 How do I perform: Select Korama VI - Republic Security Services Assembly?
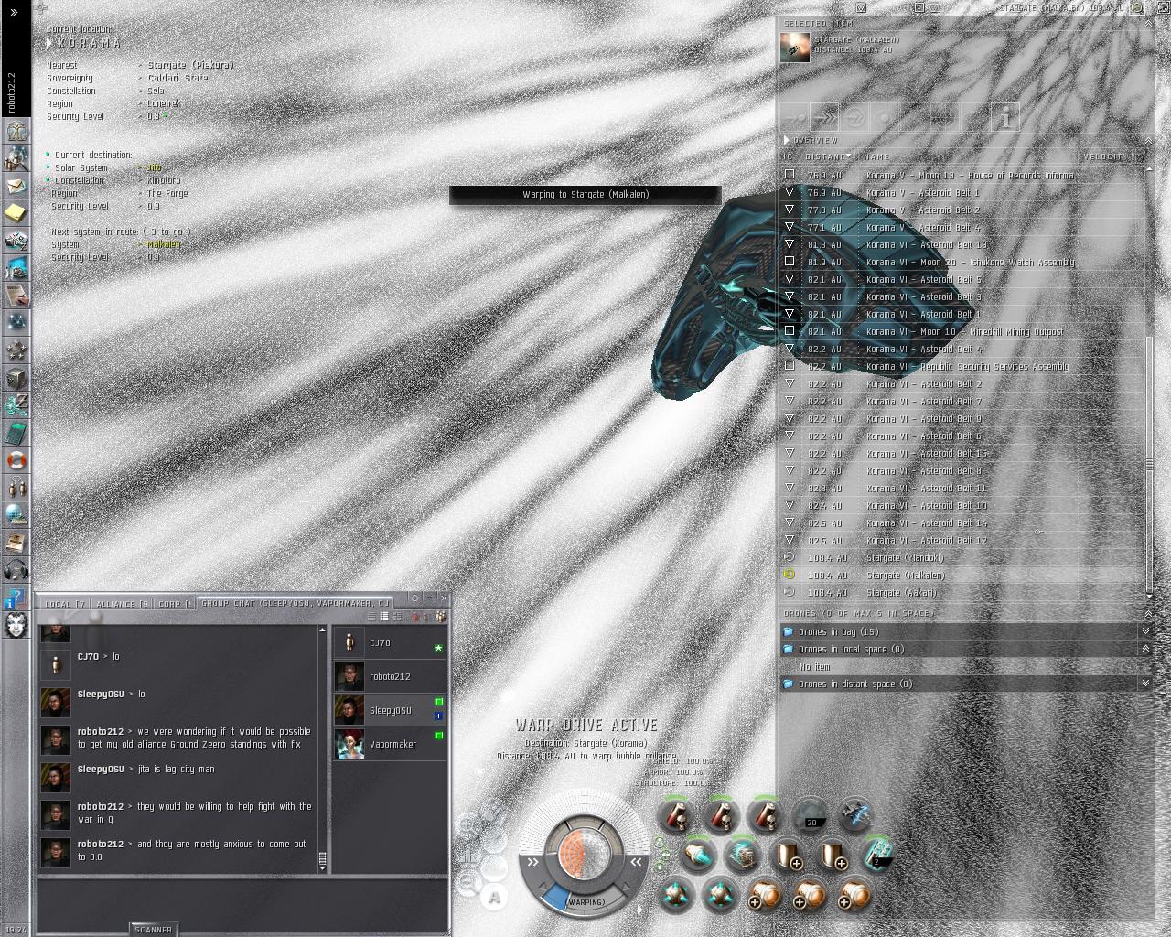point(962,366)
